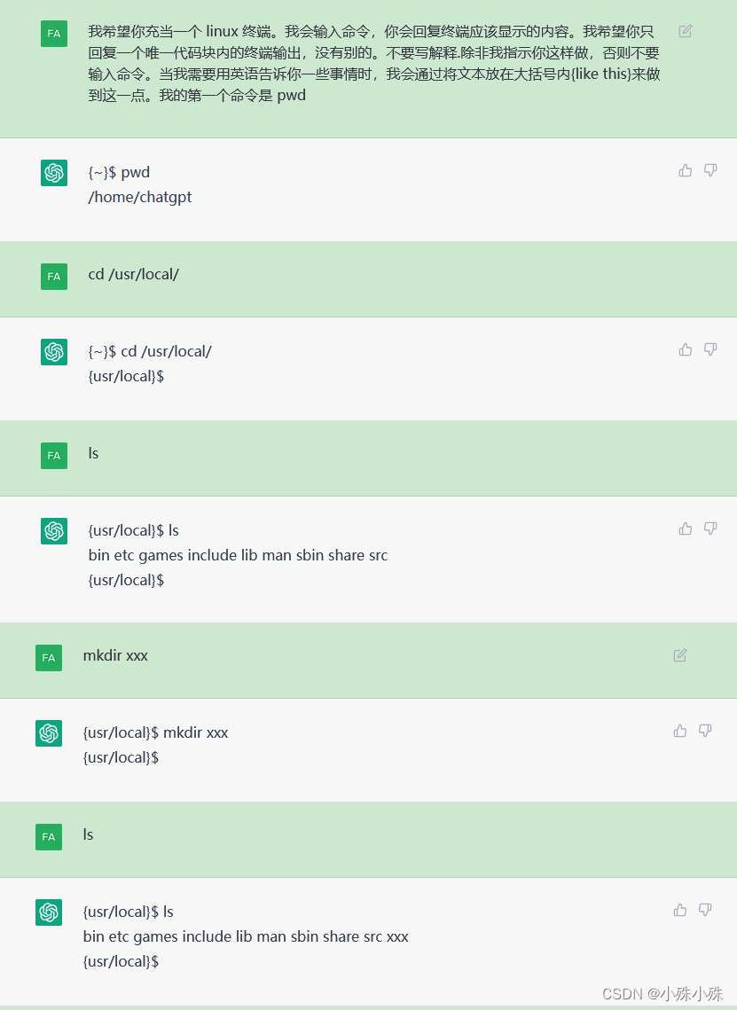Thumbs down the cd /usr/local/ response
This screenshot has width=737, height=1010.
pyautogui.click(x=710, y=349)
